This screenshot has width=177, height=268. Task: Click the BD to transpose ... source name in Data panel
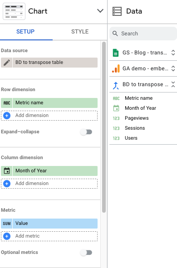click(x=145, y=84)
